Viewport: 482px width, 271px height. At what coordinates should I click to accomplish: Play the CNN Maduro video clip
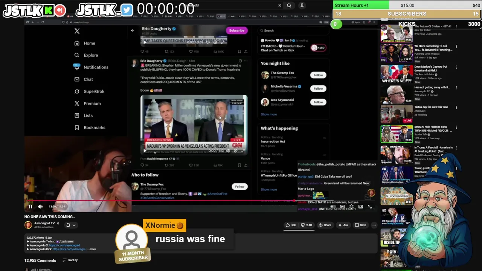tap(145, 151)
